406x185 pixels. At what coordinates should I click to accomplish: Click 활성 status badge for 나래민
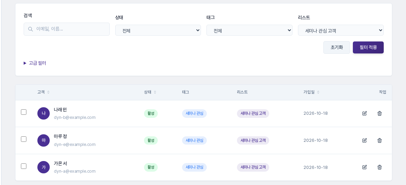tap(151, 113)
